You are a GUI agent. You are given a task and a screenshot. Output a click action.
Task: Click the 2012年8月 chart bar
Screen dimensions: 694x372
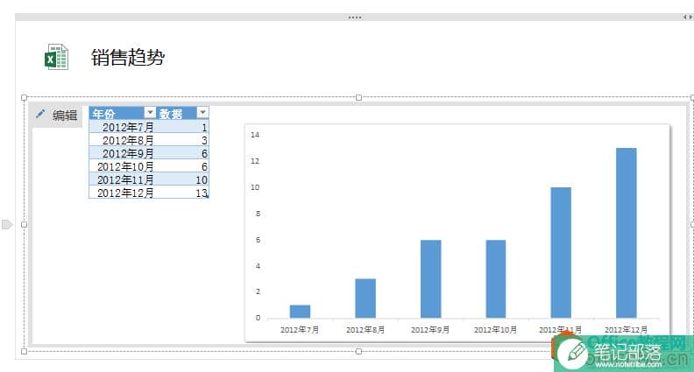pyautogui.click(x=365, y=298)
